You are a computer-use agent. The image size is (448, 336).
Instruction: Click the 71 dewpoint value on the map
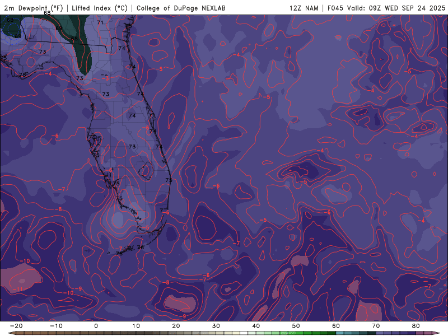[100, 22]
